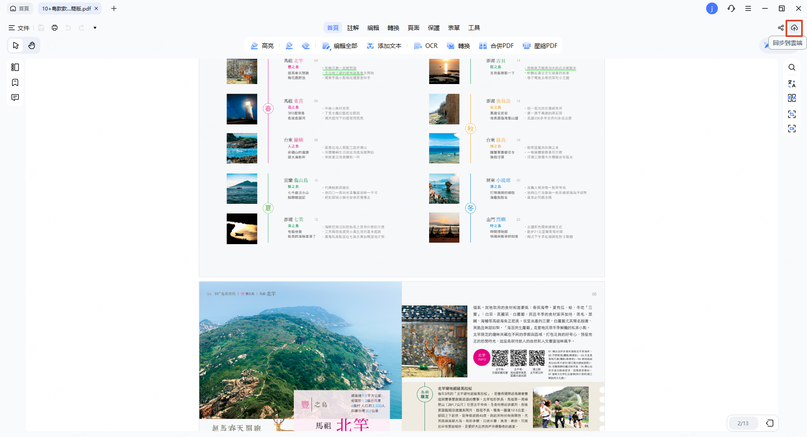Switch to the 保護 ribbon tab
Viewport: 807px width, 437px height.
tap(434, 28)
